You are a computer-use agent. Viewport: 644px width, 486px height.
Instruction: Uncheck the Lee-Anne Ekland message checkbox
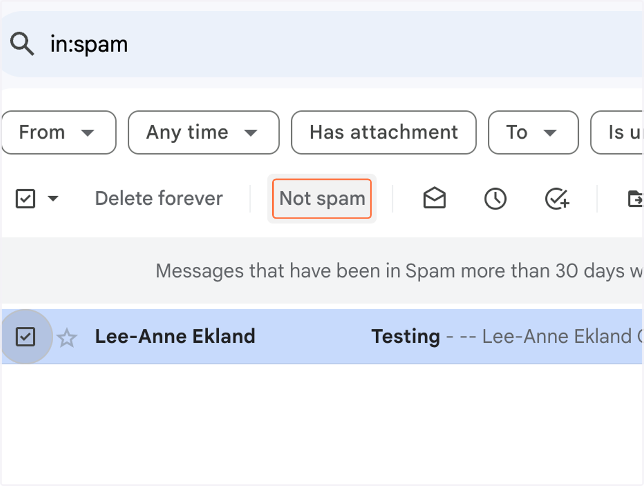[x=25, y=337]
